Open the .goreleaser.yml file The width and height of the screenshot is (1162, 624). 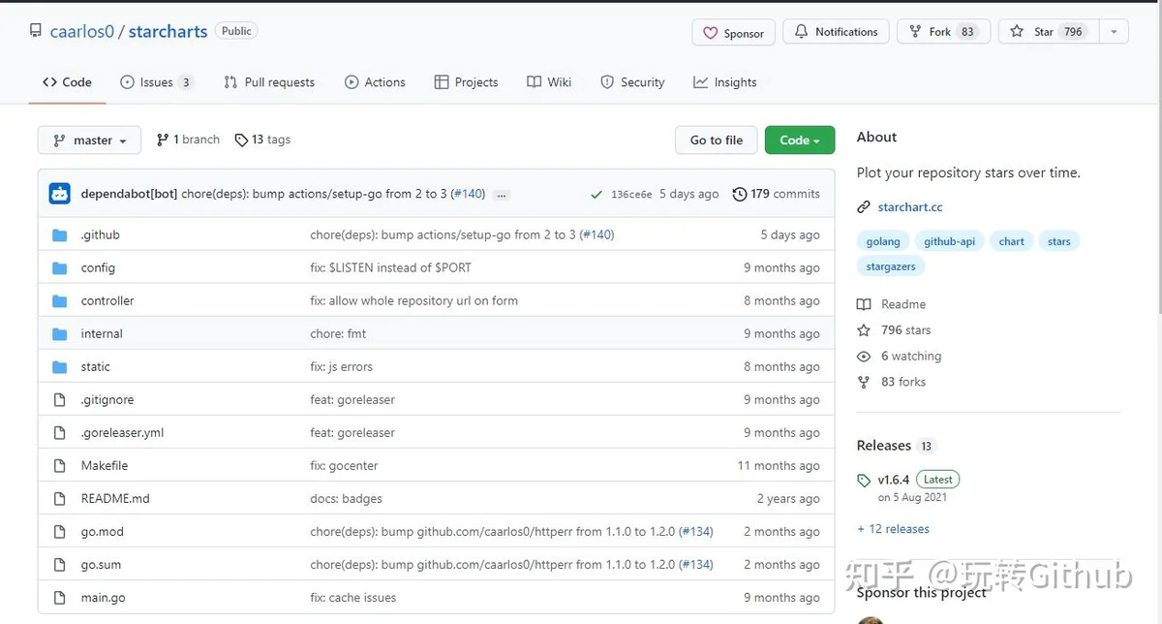coord(122,432)
